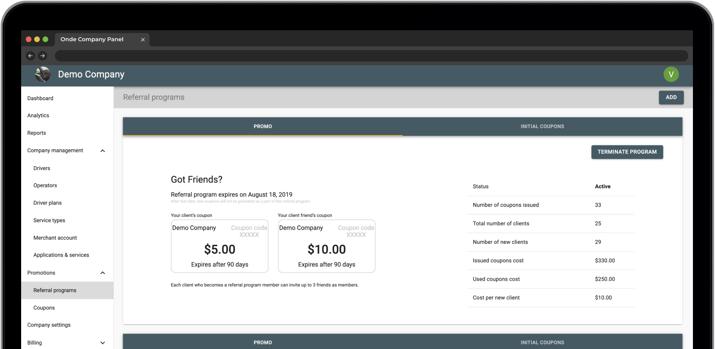Click the Demo Company logo image
Viewport: 715px width, 349px height.
click(43, 74)
